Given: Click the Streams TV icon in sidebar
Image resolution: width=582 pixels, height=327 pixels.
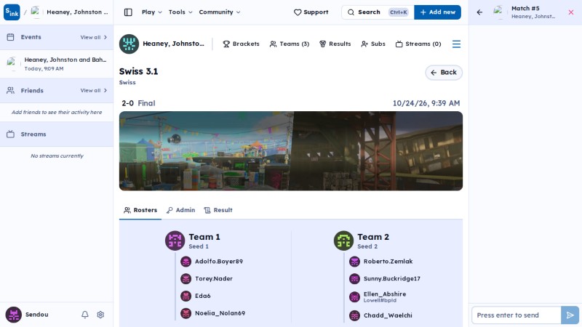Looking at the screenshot, I should pyautogui.click(x=10, y=134).
